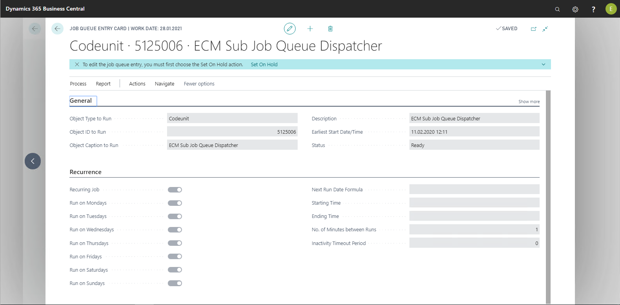Open card in new window icon
The height and width of the screenshot is (305, 620).
pos(533,29)
